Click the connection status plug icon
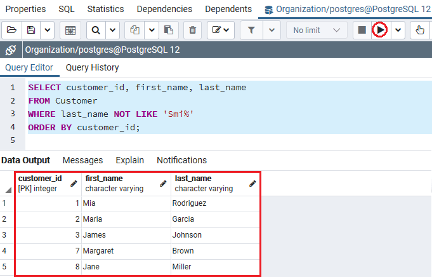The image size is (432, 277). tap(11, 50)
